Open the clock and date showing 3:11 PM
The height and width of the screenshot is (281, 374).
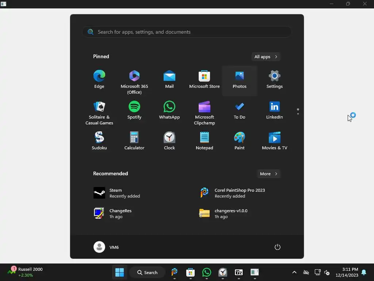tap(347, 272)
